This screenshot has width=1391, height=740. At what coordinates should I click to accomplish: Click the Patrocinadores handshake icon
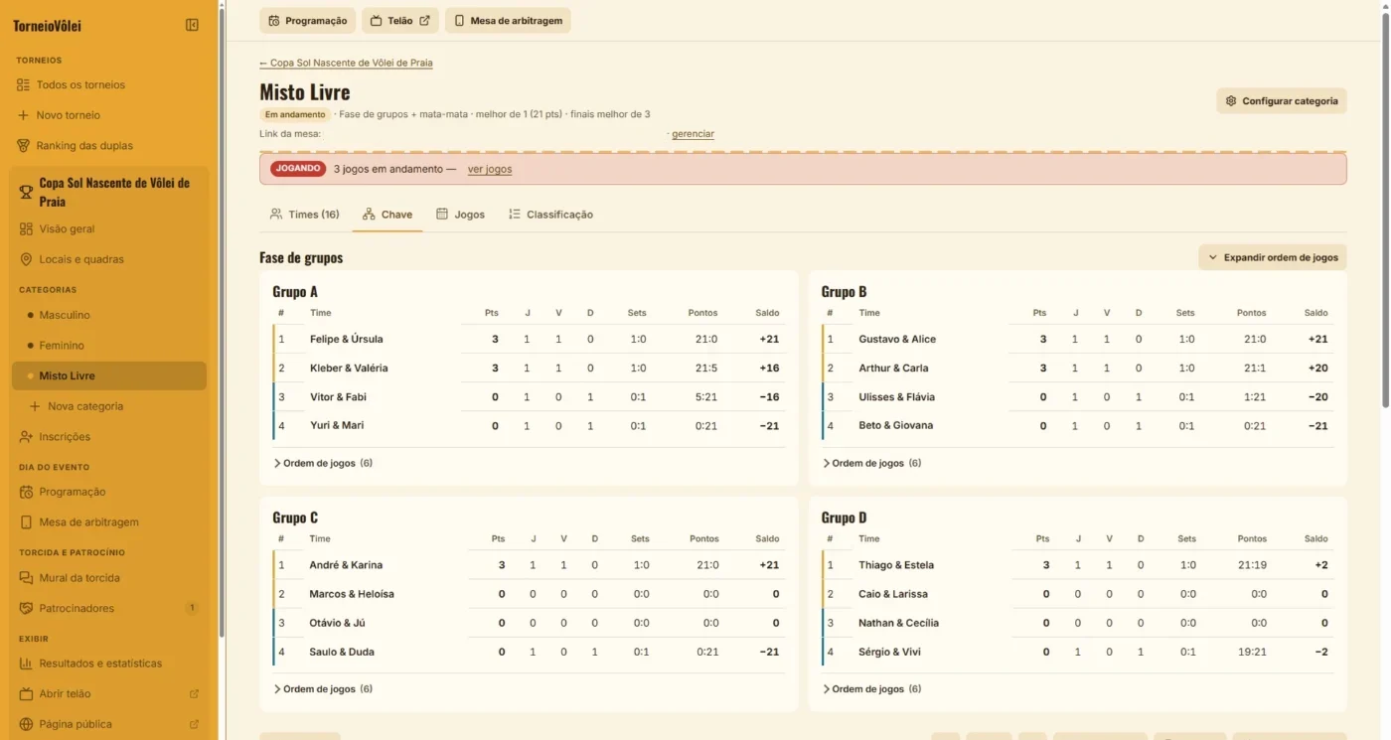[x=26, y=608]
